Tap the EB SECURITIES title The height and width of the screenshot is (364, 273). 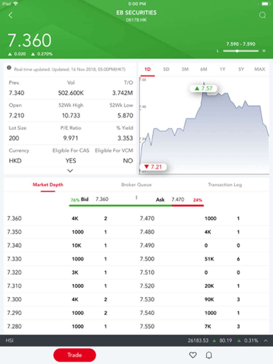(136, 13)
